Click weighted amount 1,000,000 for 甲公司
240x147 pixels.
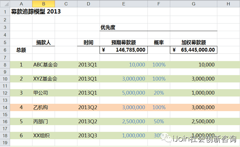pos(203,93)
